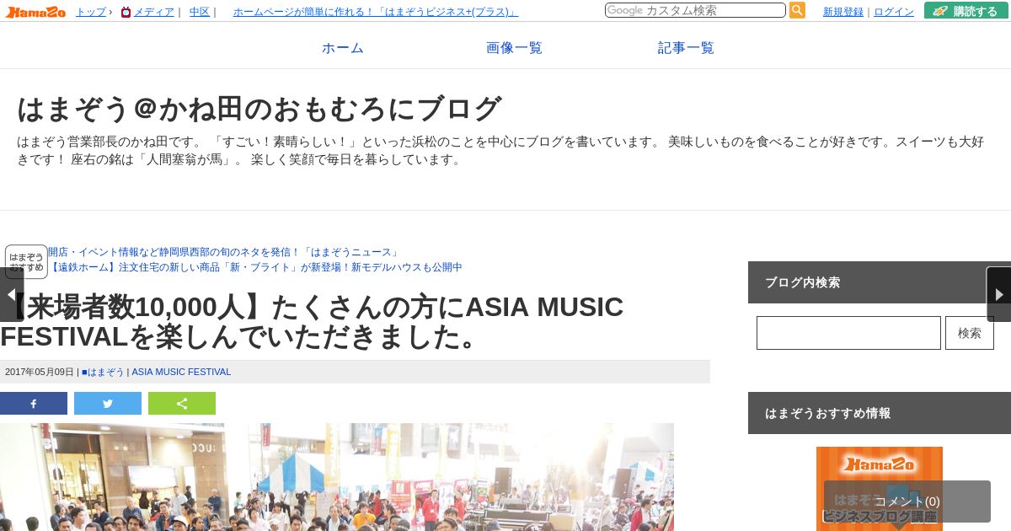
Task: Click the 検索 button in sidebar
Action: 970,333
